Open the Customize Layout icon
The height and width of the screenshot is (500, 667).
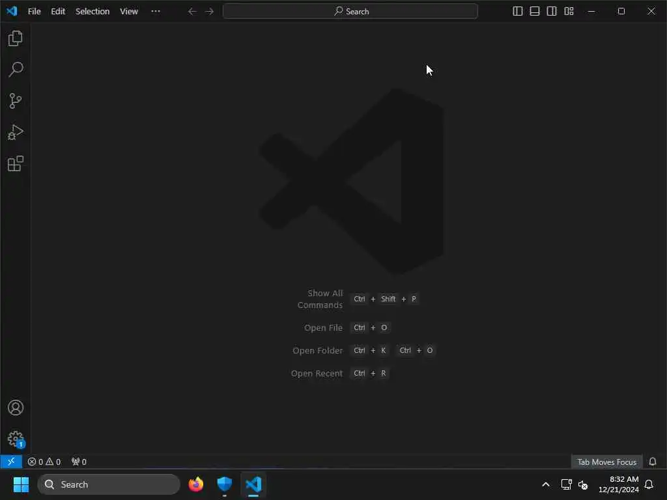(569, 12)
